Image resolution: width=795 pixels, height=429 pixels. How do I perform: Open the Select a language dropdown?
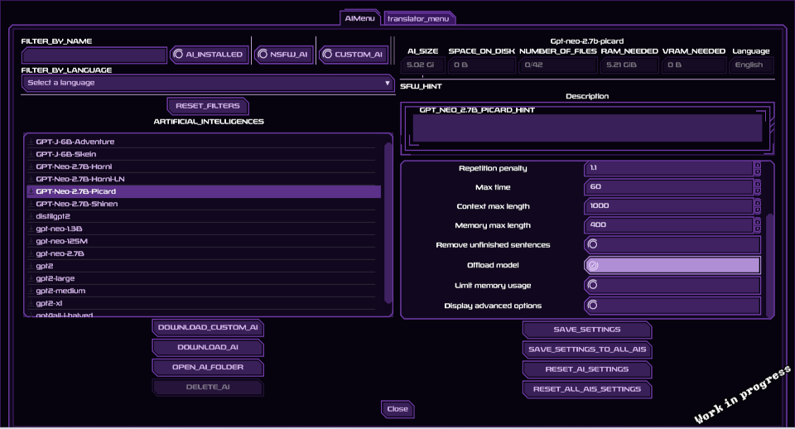[208, 83]
